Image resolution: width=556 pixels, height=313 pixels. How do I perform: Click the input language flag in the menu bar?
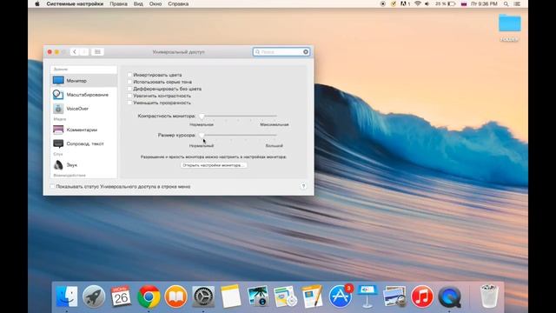click(x=463, y=3)
